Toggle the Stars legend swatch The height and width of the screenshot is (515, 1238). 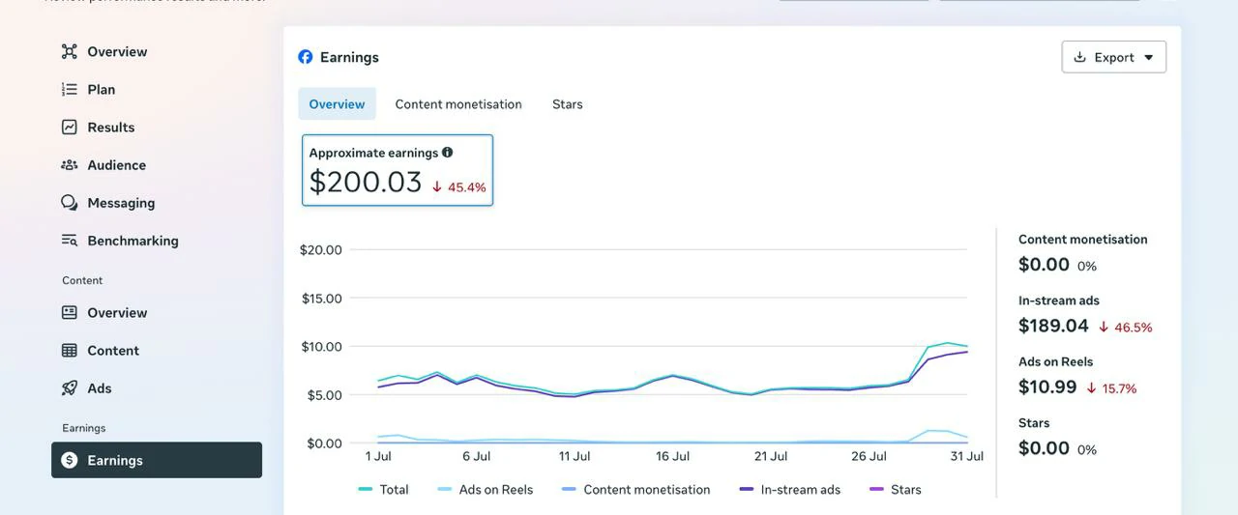coord(877,489)
